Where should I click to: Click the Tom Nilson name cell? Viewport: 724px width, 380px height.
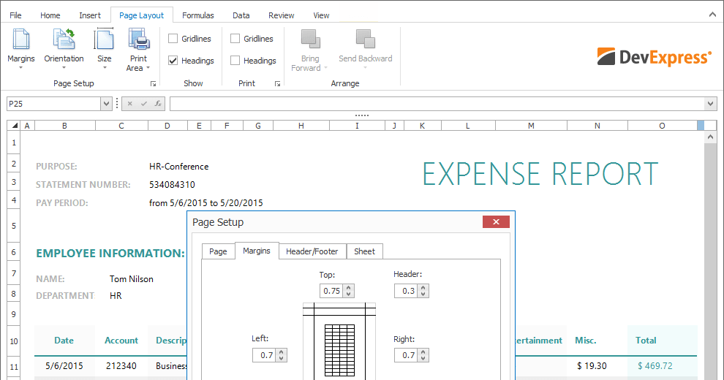[131, 279]
